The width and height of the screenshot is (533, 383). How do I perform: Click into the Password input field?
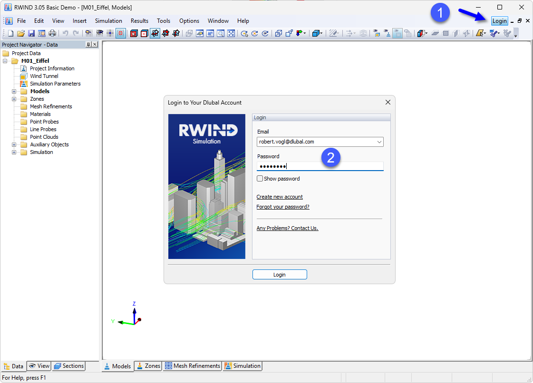point(320,166)
